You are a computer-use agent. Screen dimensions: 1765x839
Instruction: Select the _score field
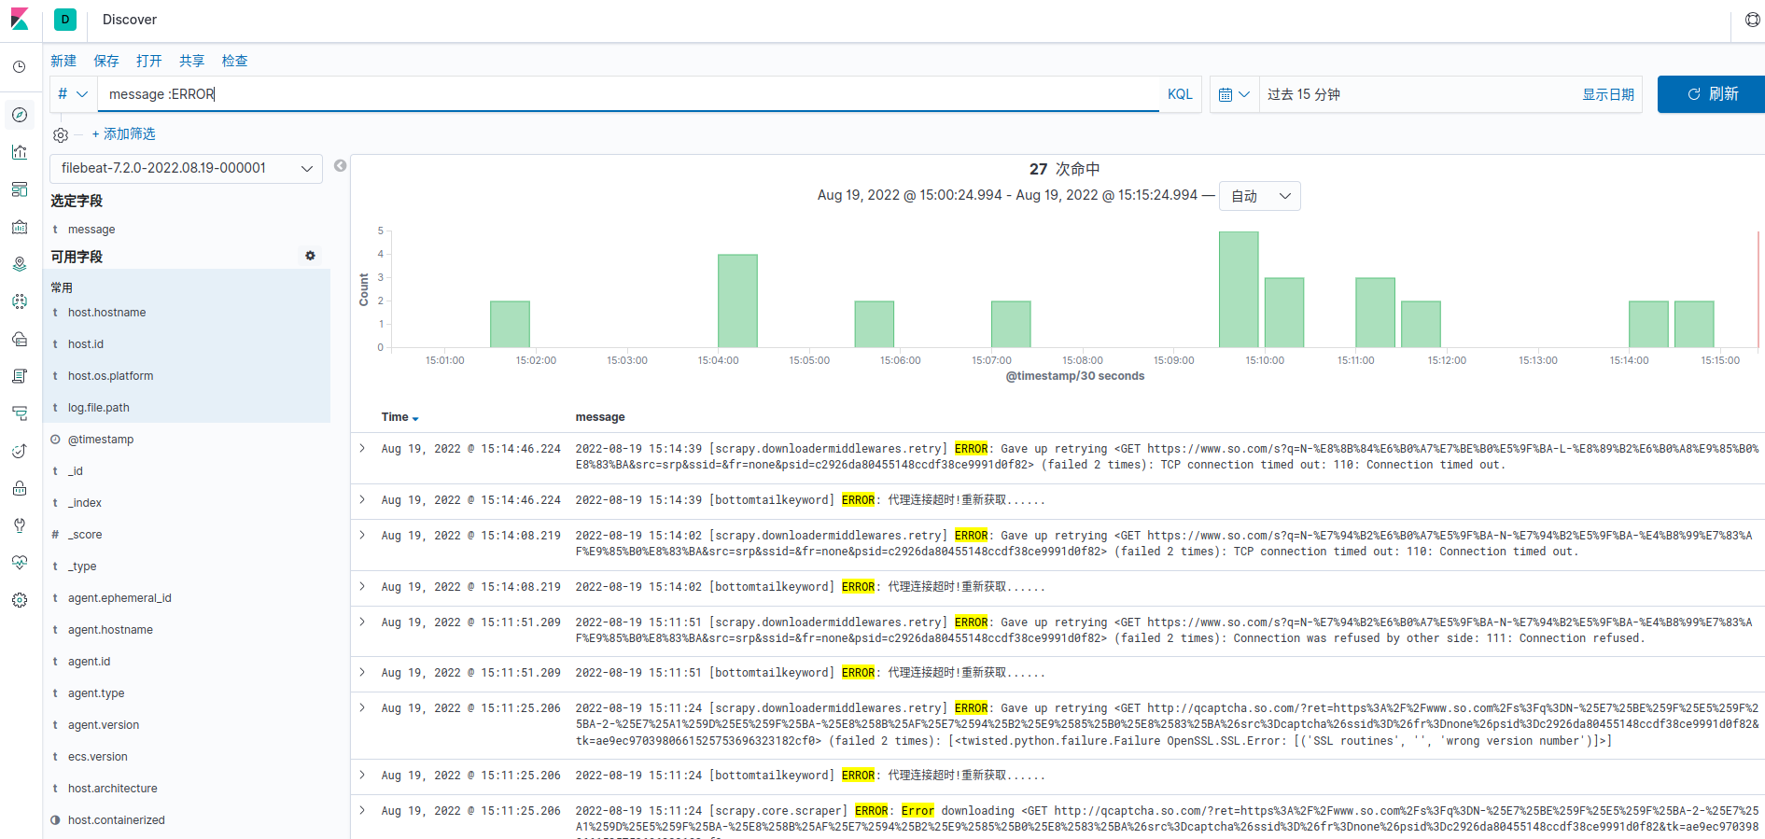tap(85, 535)
